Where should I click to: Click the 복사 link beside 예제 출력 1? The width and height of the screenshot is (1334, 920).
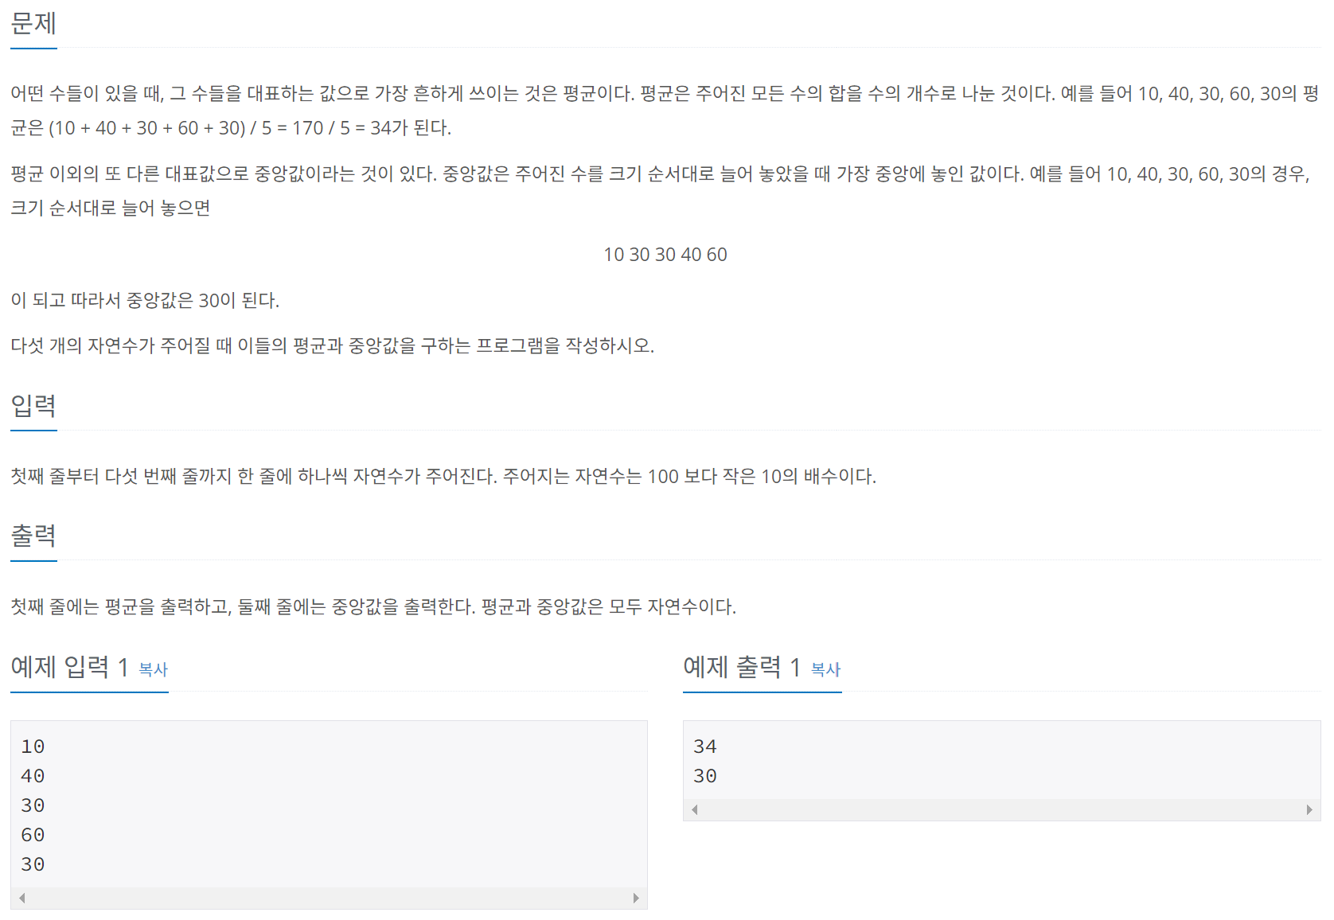click(825, 669)
